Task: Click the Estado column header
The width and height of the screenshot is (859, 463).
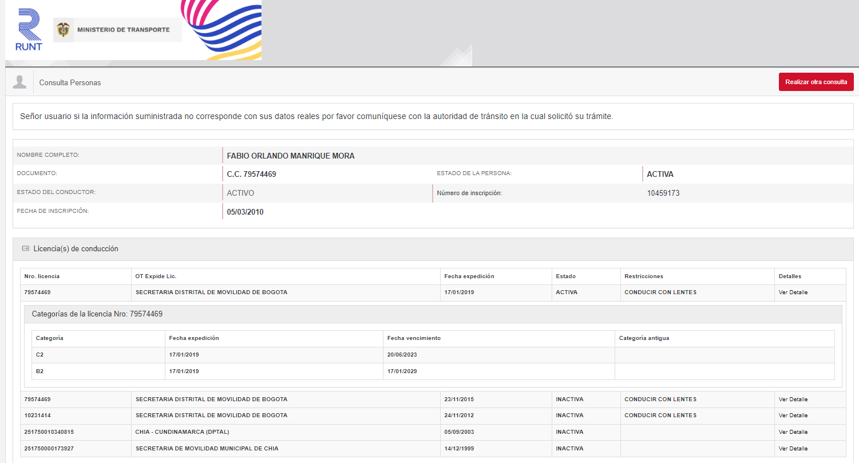Action: point(565,276)
